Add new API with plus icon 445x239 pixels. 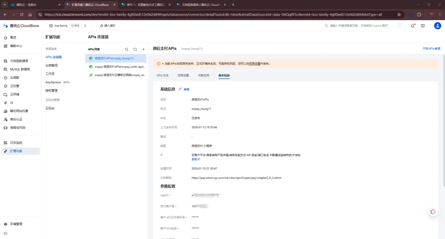click(143, 49)
